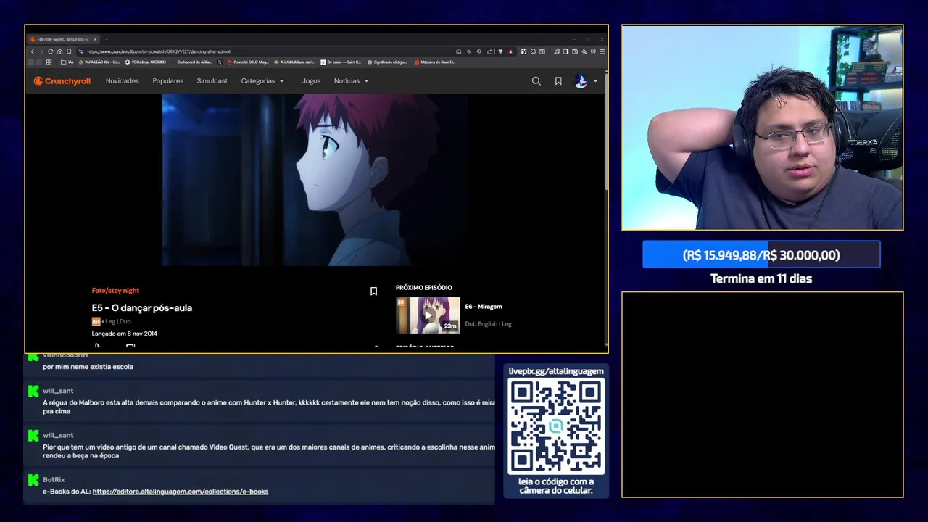
Task: Open the Brave Wallet icon
Action: click(575, 51)
